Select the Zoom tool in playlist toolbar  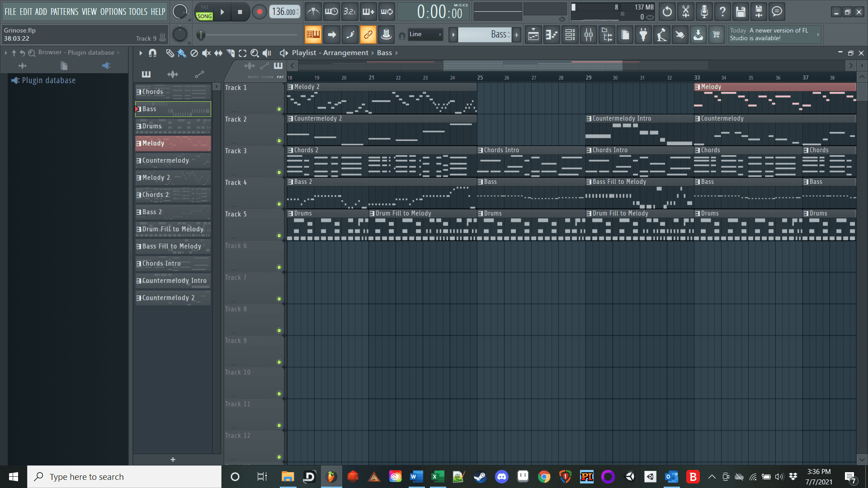pyautogui.click(x=255, y=53)
